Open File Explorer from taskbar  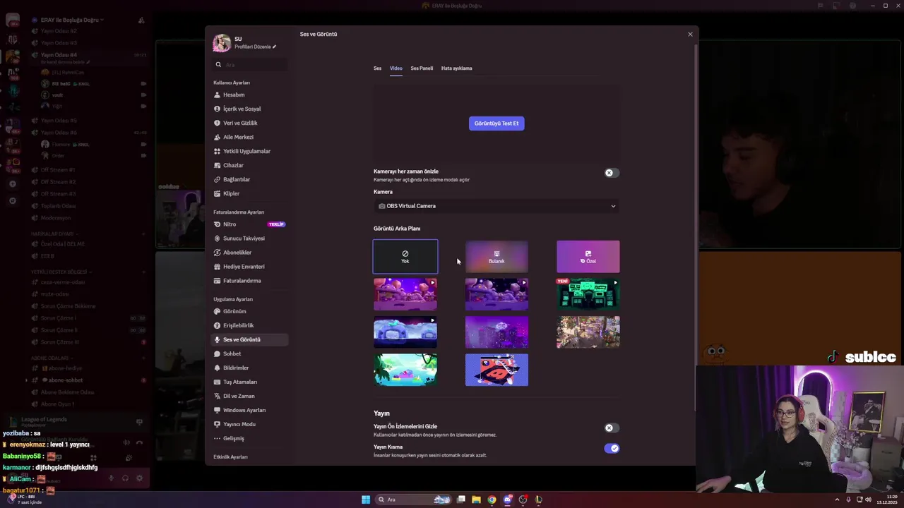coord(477,500)
